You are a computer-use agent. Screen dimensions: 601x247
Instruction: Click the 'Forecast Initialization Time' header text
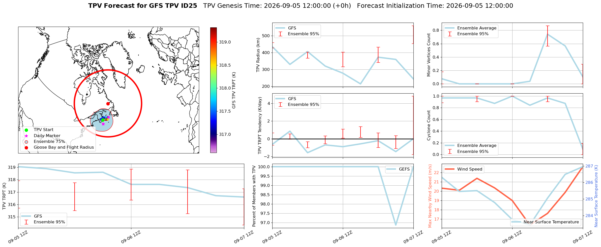coord(435,6)
